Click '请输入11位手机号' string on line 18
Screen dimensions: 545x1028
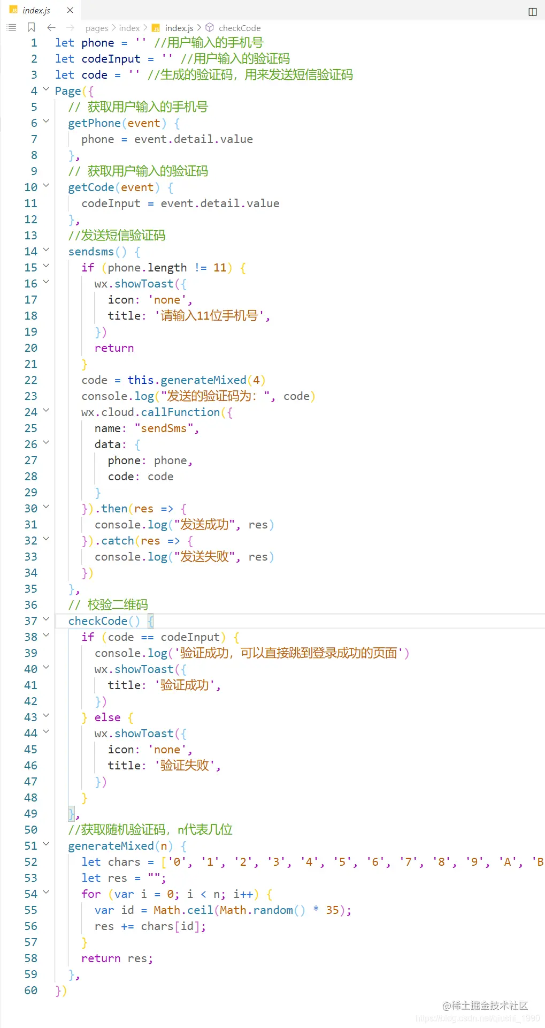209,316
